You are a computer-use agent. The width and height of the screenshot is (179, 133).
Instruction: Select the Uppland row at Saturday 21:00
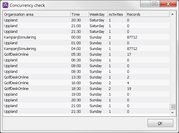[86, 26]
